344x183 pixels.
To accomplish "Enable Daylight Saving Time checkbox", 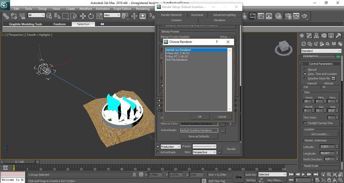I will [x=305, y=123].
